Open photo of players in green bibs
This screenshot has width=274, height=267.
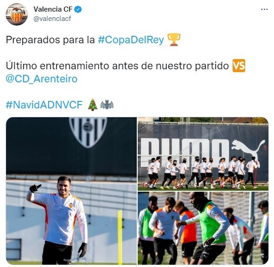point(203,228)
